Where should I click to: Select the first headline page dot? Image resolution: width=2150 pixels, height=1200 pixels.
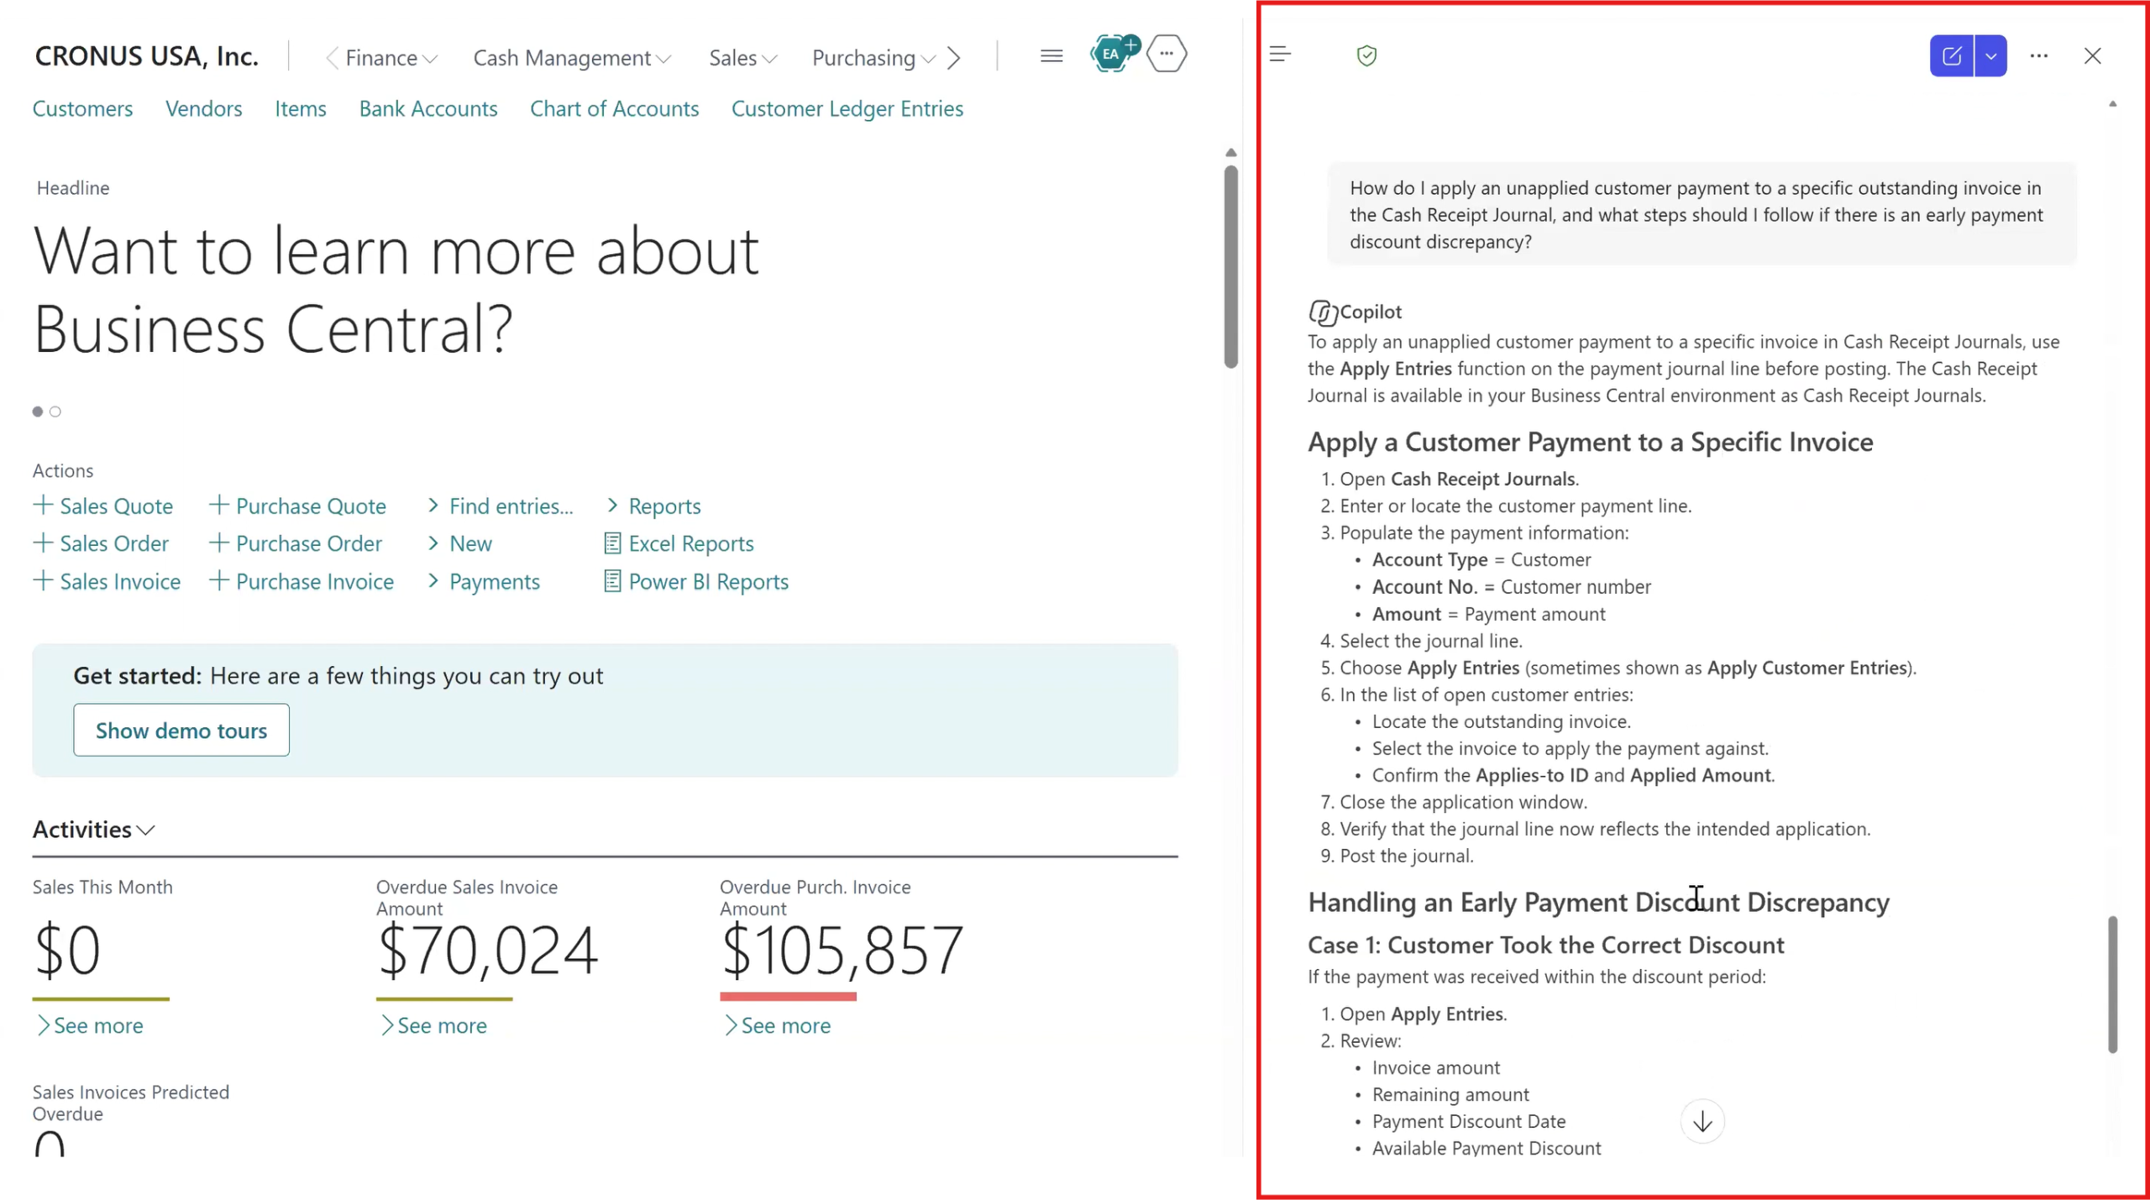tap(38, 411)
